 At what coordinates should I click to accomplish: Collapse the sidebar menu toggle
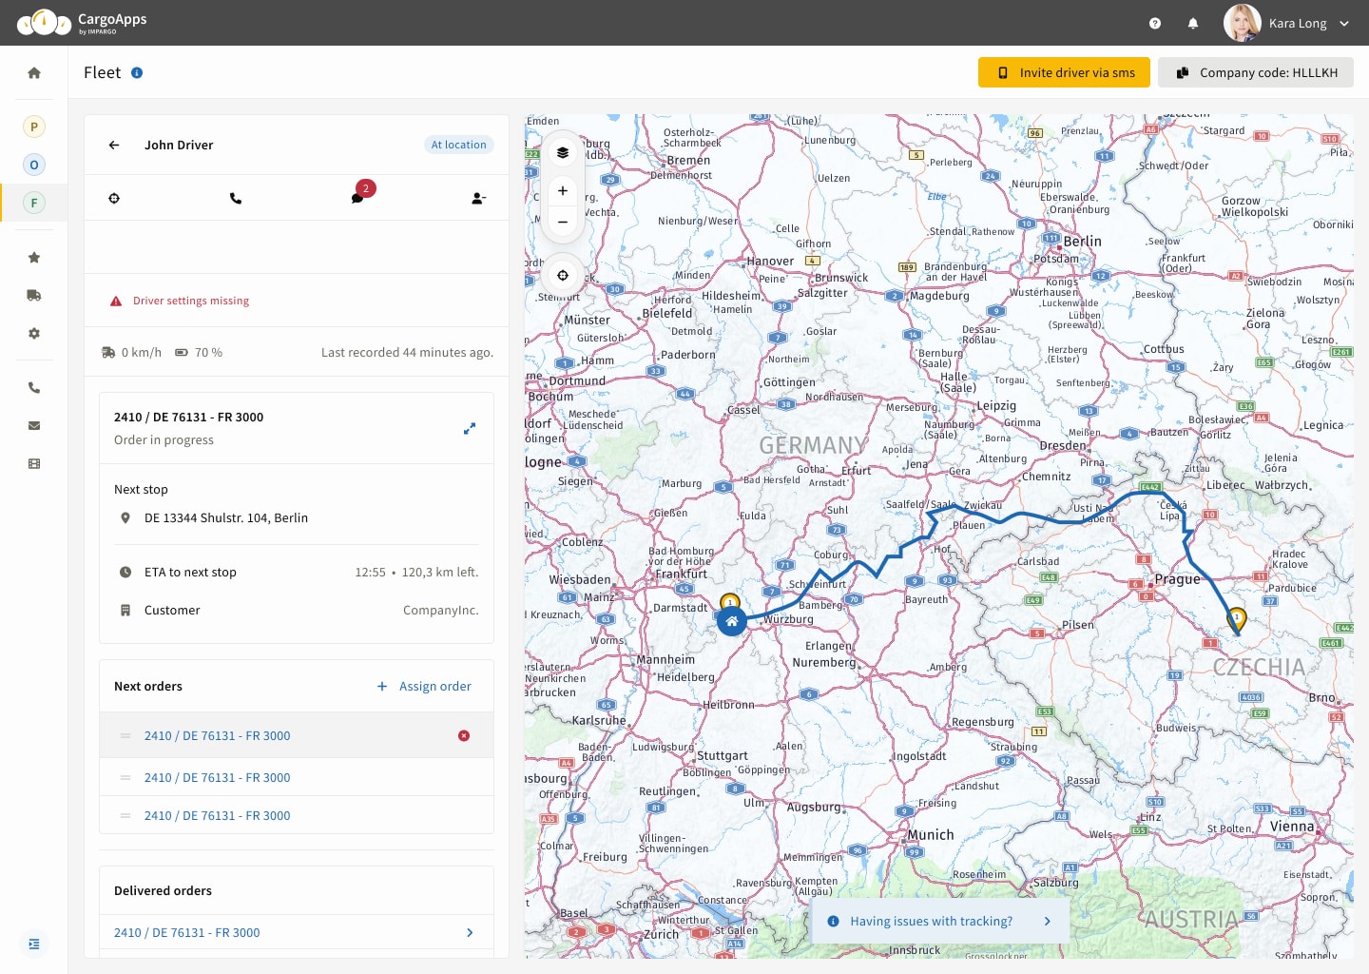click(x=34, y=944)
